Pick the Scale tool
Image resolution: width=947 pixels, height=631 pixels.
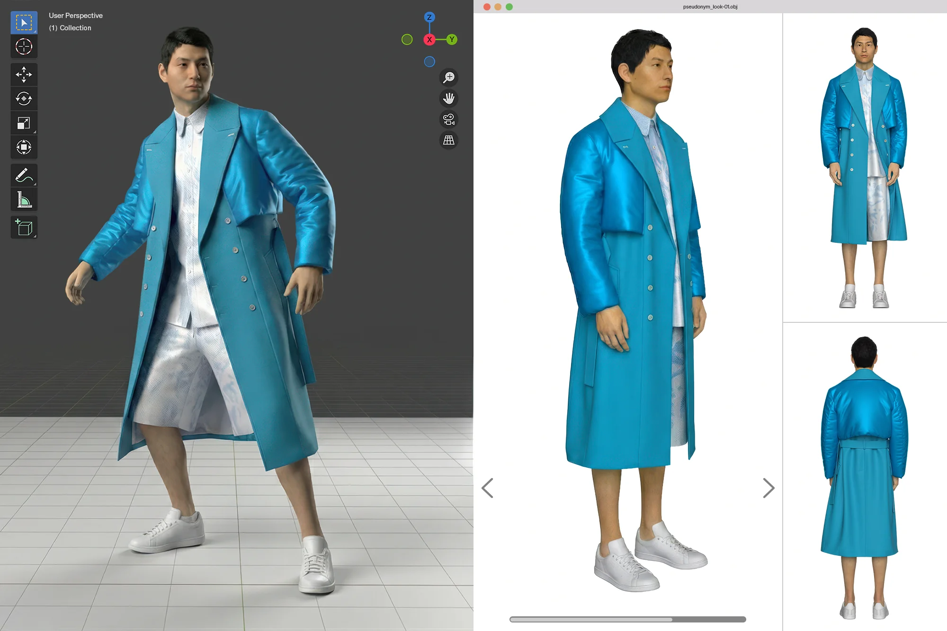(24, 123)
